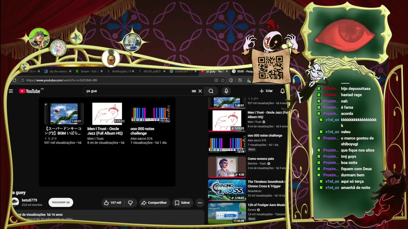The height and width of the screenshot is (229, 408).
Task: Click the Criar create button
Action: click(x=266, y=91)
